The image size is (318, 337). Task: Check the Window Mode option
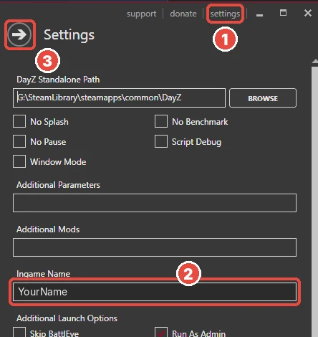19,161
